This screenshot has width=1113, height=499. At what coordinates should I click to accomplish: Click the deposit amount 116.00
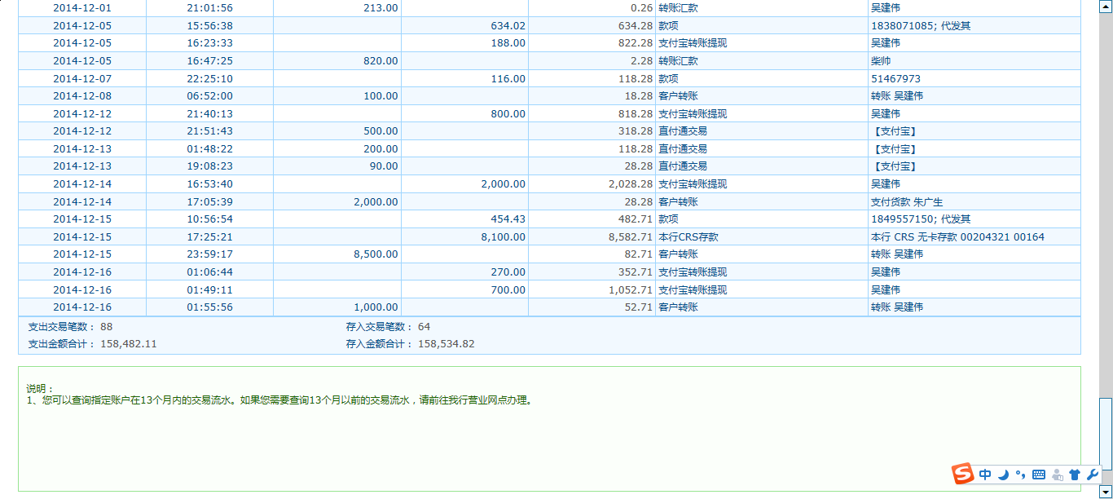click(x=508, y=78)
